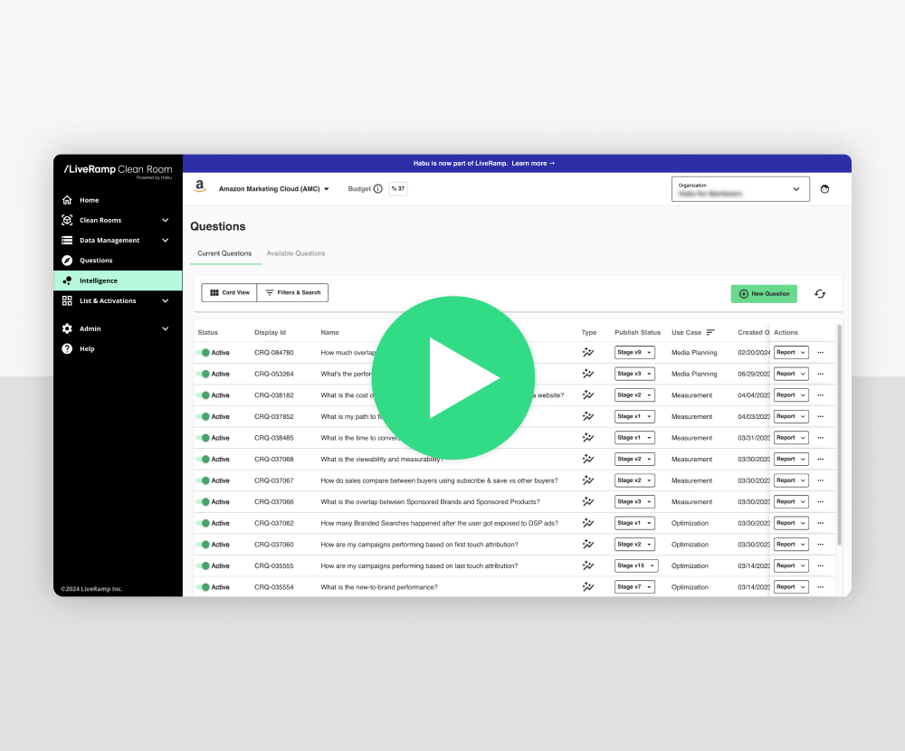This screenshot has height=751, width=905.
Task: Expand the Admin sidebar chevron
Action: (x=165, y=328)
